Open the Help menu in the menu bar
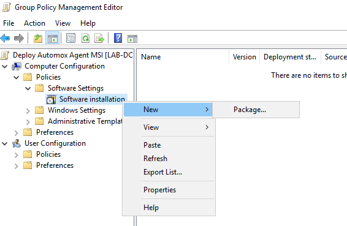The width and height of the screenshot is (347, 226). pos(88,23)
